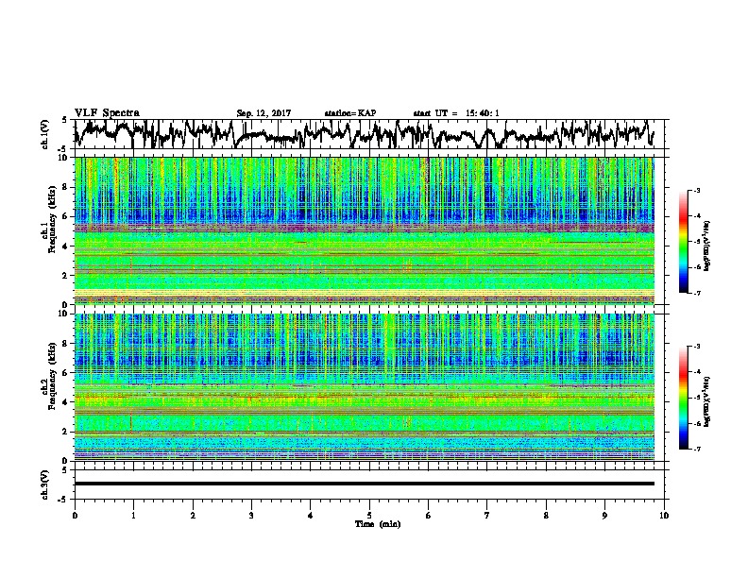This screenshot has width=748, height=578.
Task: Click the flat black ch.3 voltage trace
Action: click(x=364, y=484)
